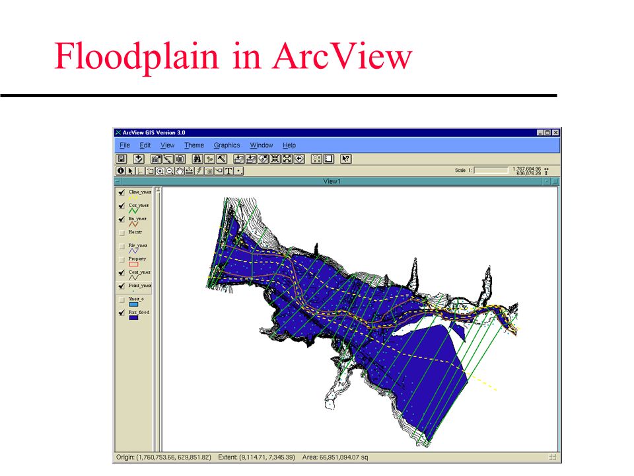
Task: Open the Help menu
Action: click(x=289, y=145)
